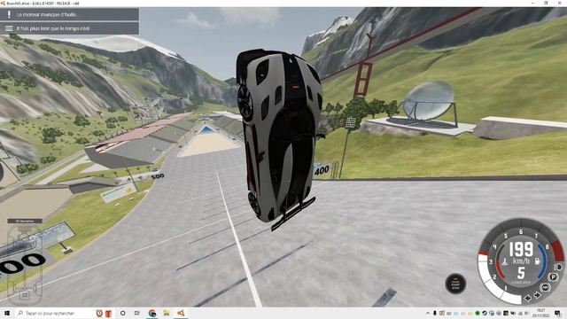Open the red gift taskbar icon
Screen dimensions: 567x319
108,313
